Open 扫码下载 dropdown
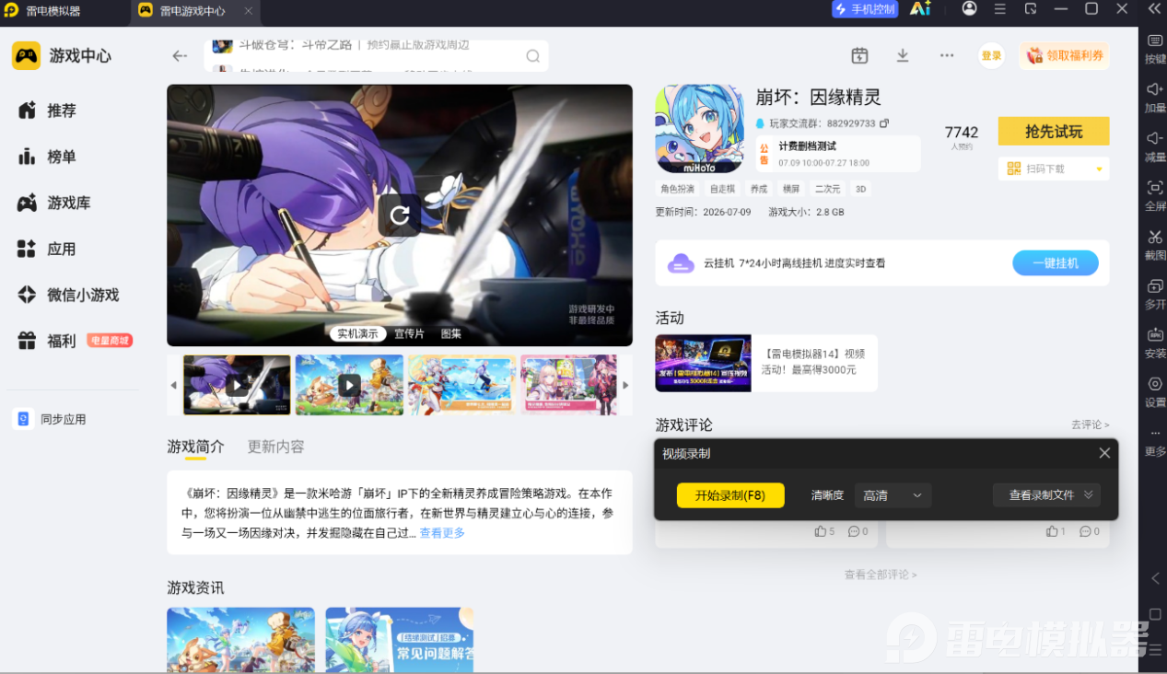The image size is (1167, 674). click(1054, 168)
